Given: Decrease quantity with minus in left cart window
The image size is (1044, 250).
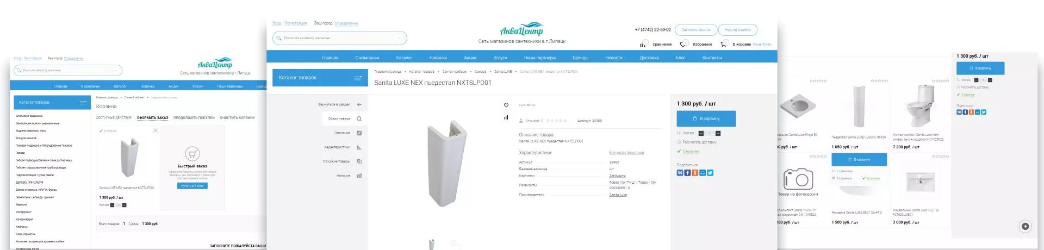Looking at the screenshot, I should click(x=113, y=205).
